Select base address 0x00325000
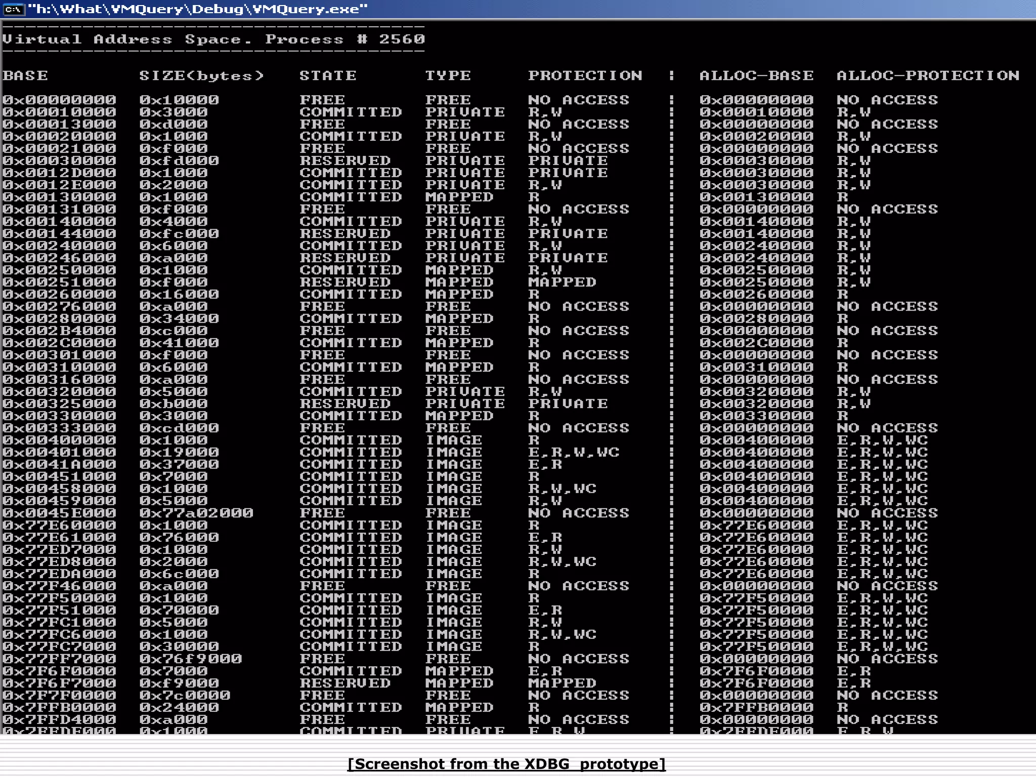 60,404
